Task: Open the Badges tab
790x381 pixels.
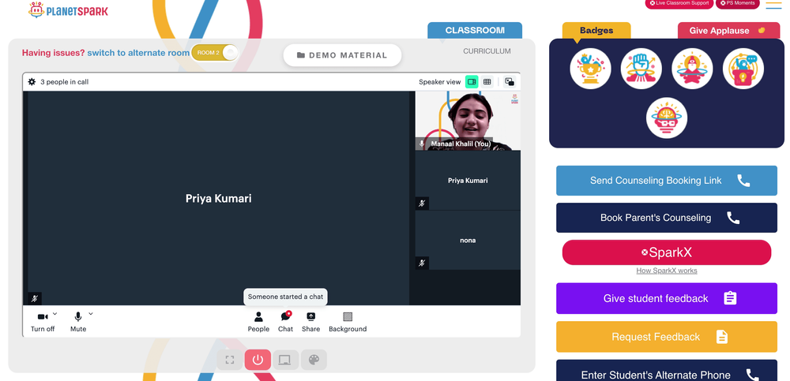Action: click(x=596, y=30)
